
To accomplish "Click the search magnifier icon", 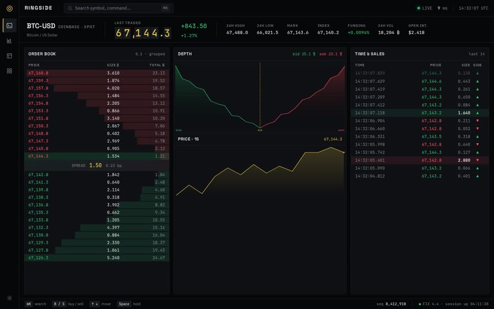I will [x=70, y=8].
